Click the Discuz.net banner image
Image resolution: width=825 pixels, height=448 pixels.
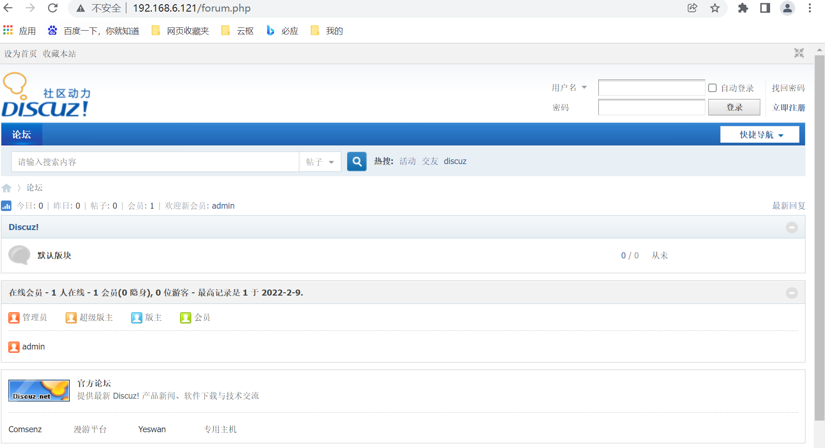pyautogui.click(x=39, y=390)
